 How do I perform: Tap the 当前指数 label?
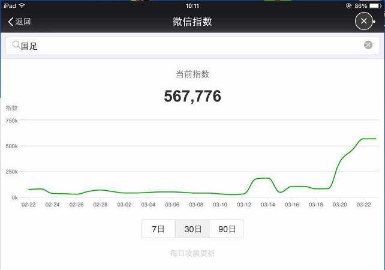coord(192,74)
